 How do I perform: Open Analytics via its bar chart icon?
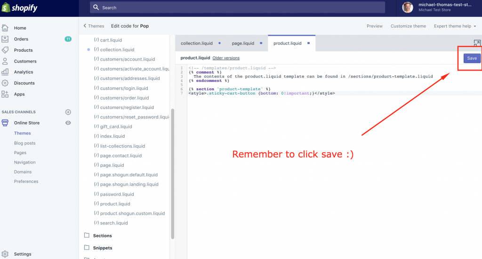click(x=5, y=72)
